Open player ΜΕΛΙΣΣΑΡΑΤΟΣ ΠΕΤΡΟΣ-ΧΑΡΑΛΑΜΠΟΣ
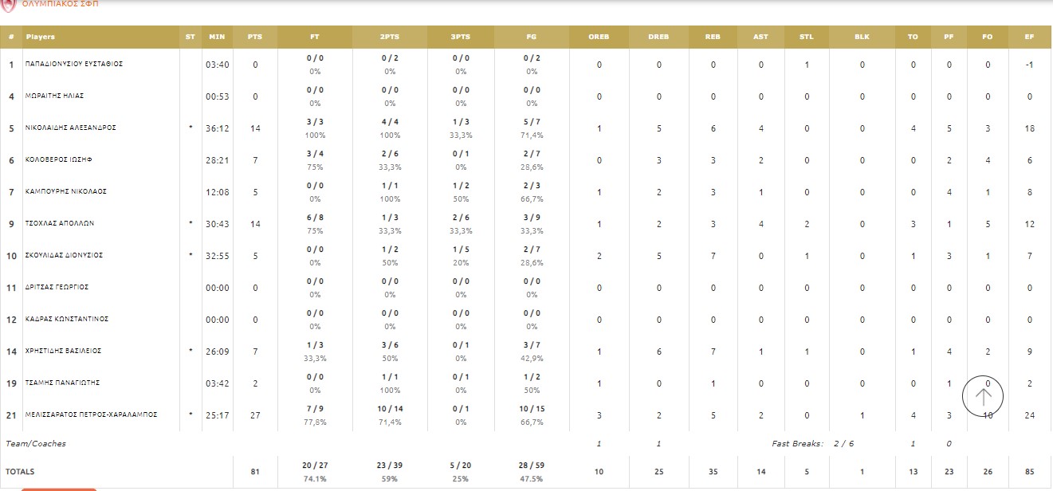This screenshot has width=1053, height=491. point(92,414)
